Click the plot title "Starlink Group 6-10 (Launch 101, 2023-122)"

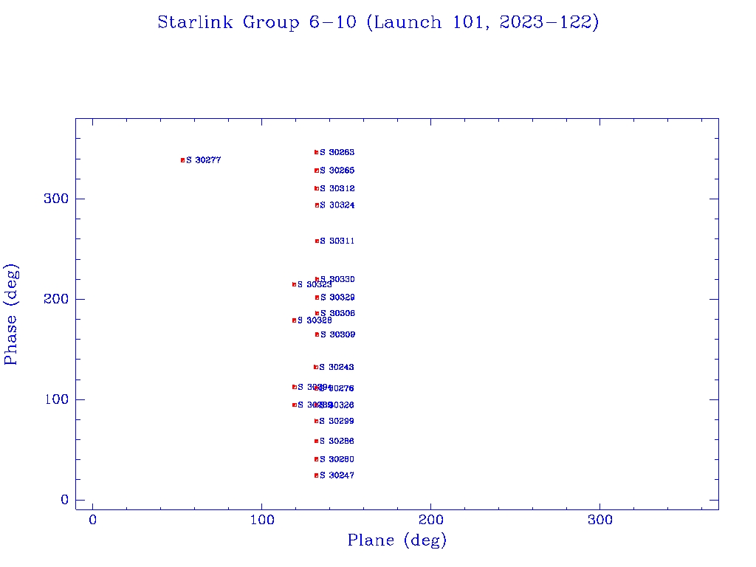click(x=378, y=22)
